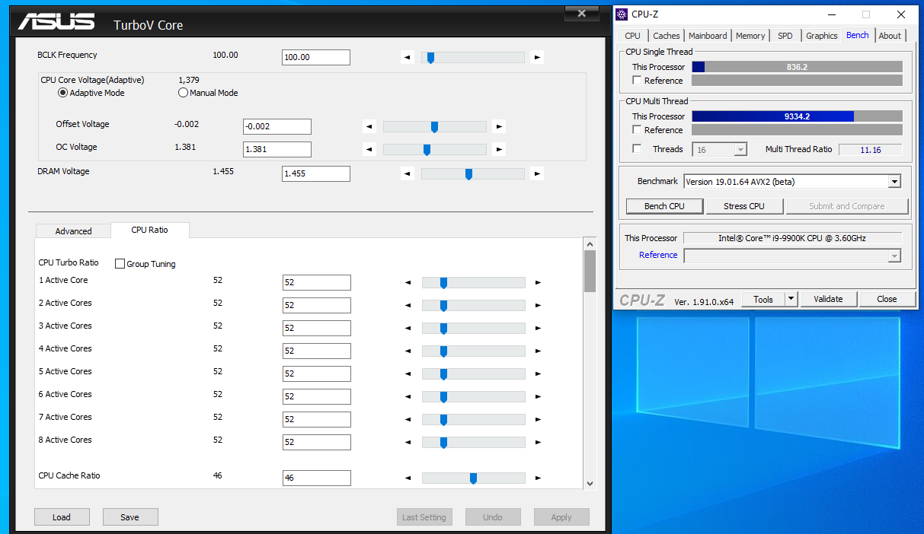Image resolution: width=924 pixels, height=534 pixels.
Task: Decrease CPU Cache Ratio left arrow
Action: pyautogui.click(x=408, y=478)
